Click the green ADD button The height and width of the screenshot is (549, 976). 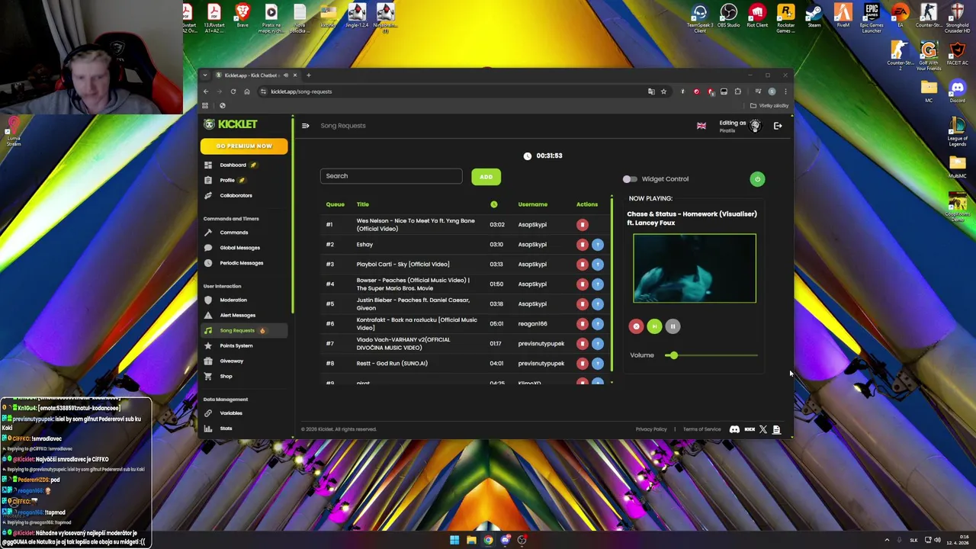(486, 177)
